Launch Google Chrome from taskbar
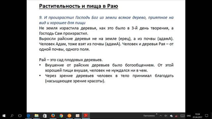 tap(61, 116)
